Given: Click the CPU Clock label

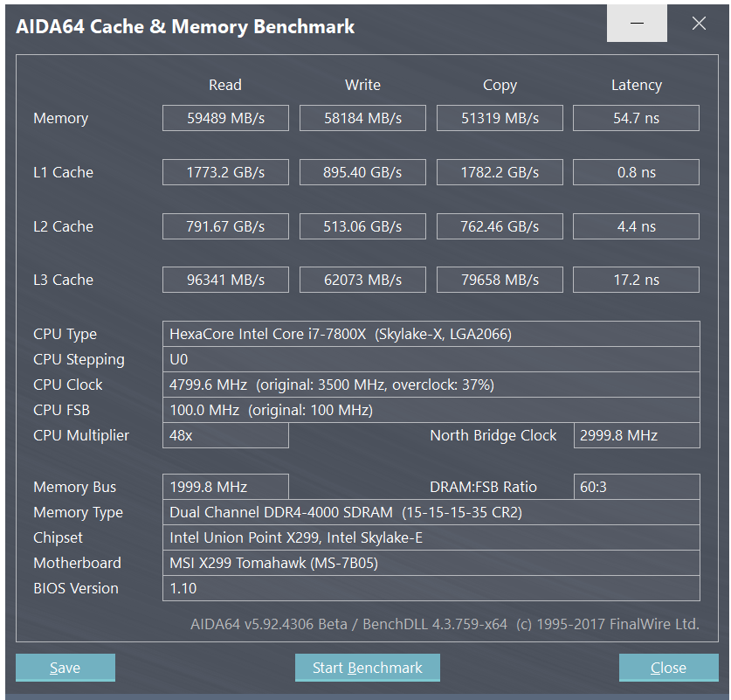Looking at the screenshot, I should click(67, 385).
